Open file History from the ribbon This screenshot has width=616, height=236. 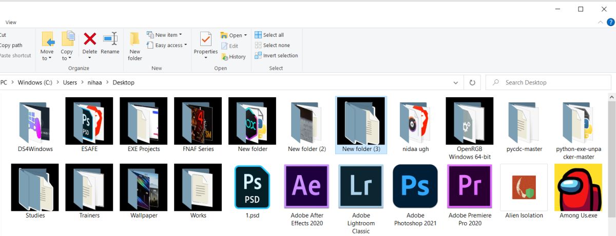(234, 57)
